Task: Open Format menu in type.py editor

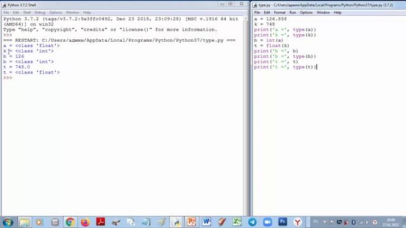Action: pyautogui.click(x=280, y=13)
